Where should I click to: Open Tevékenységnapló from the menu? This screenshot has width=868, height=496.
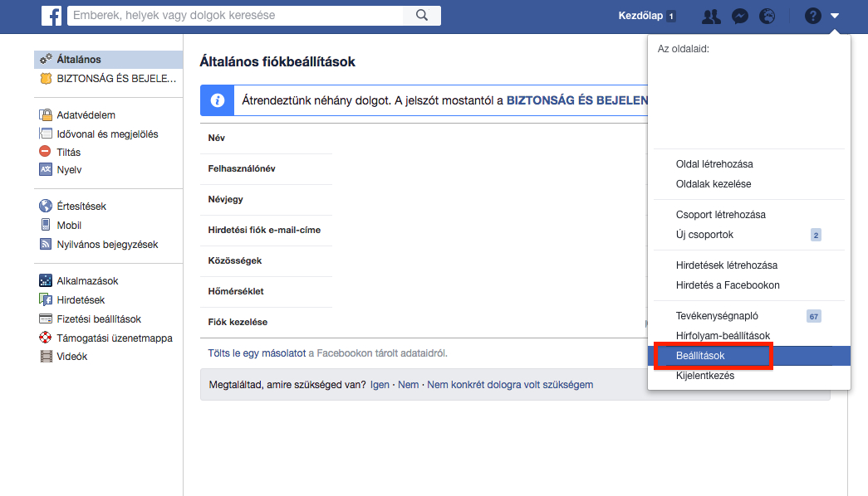(x=717, y=316)
